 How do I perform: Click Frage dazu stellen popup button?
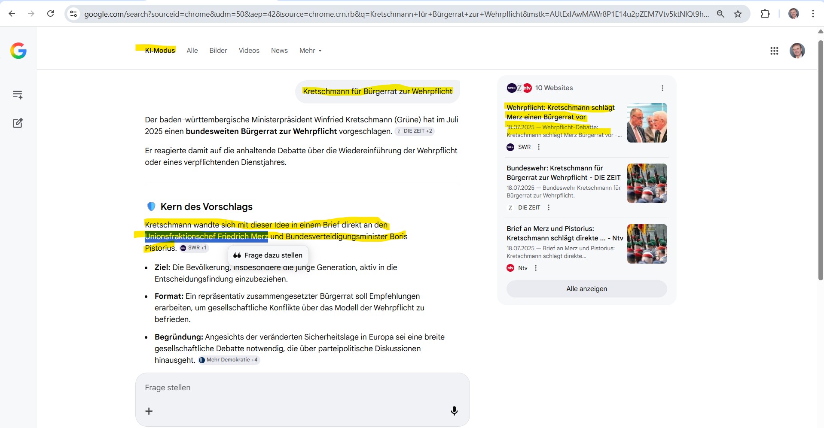(268, 255)
